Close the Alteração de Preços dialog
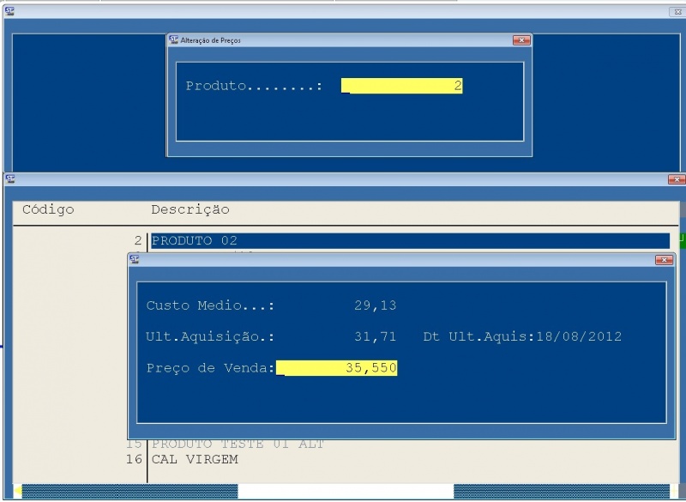Viewport: 686px width, 502px height. point(523,39)
